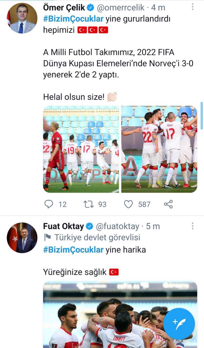Open #BizimÇocuklar hashtag in Ömer Çelik's tweet
This screenshot has width=204, height=348.
(73, 19)
